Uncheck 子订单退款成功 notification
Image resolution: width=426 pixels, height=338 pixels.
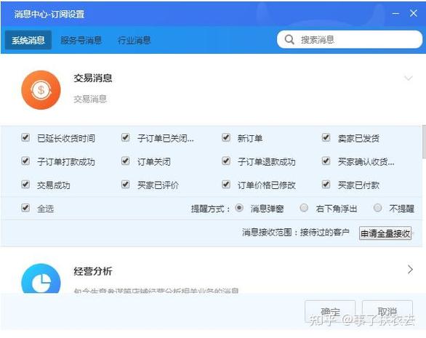coord(226,161)
